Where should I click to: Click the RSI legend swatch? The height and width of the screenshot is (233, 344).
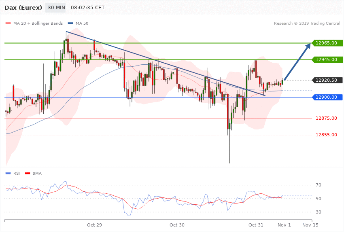click(x=8, y=174)
